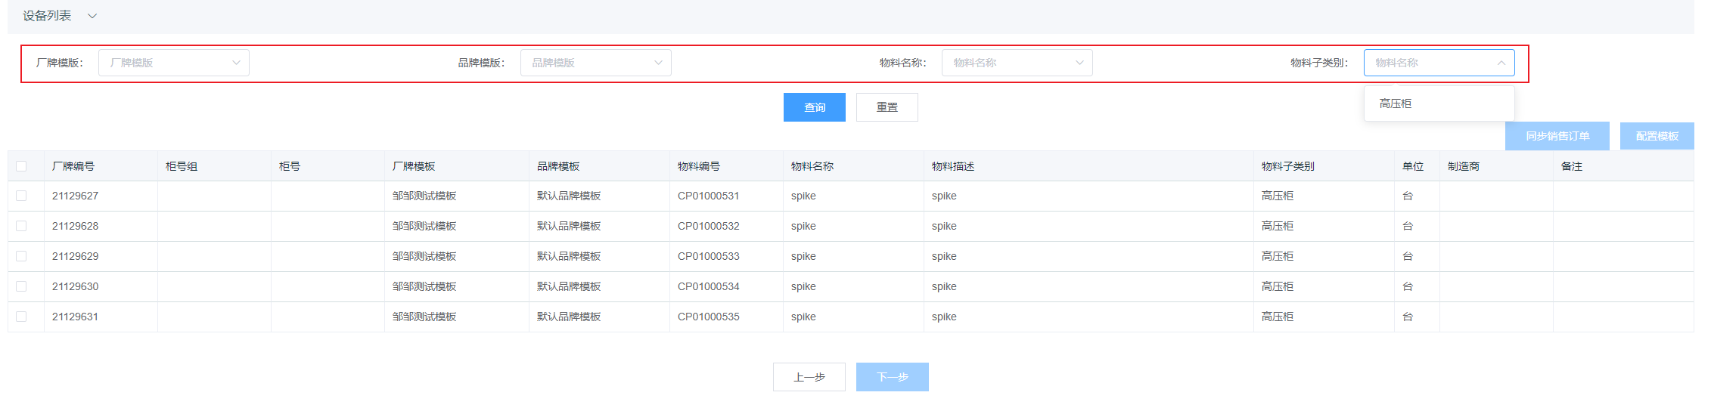1711x414 pixels.
Task: Select the checkbox for row 21129629
Action: pos(21,256)
